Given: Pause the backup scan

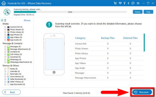Looking at the screenshot, I should coord(138,12).
